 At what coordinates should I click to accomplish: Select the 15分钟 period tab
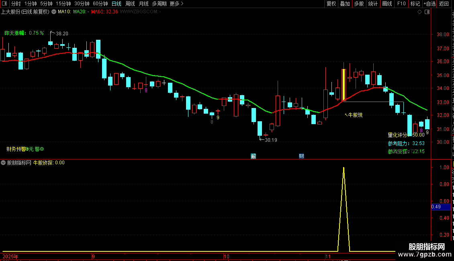coord(63,4)
